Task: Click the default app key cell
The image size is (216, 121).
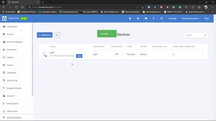Action: pyautogui.click(x=143, y=54)
